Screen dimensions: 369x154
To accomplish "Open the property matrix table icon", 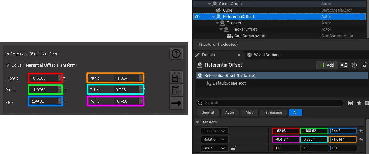I will pos(350,103).
